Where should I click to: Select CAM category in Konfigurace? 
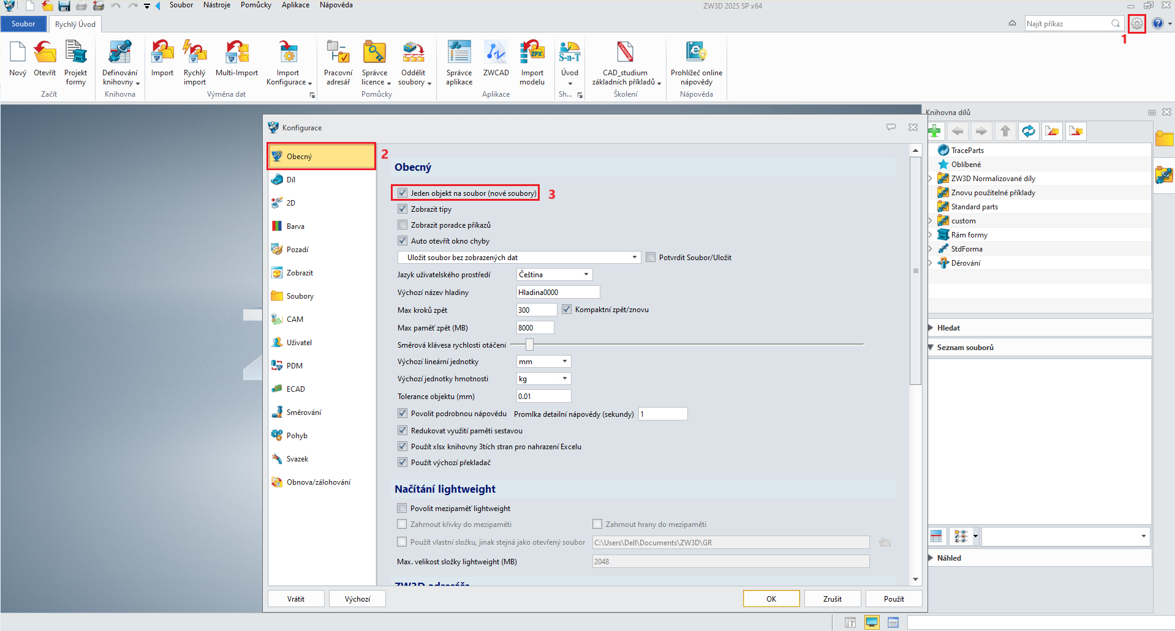click(322, 319)
